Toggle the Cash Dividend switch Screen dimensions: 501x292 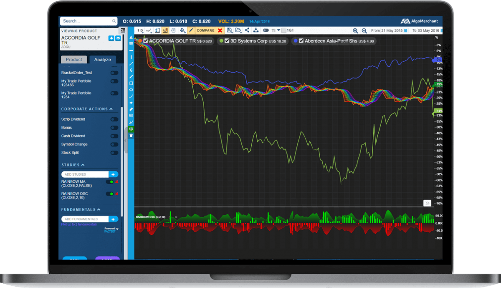click(x=114, y=136)
